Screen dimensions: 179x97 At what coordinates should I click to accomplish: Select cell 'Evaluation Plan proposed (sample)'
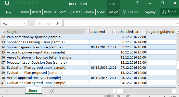(48, 73)
